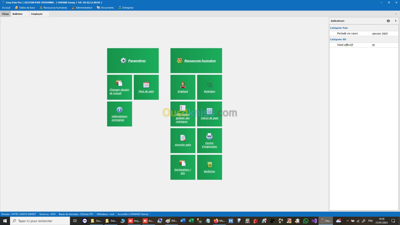Click the Rubrique list icon tile
400x225 pixels.
click(x=209, y=87)
